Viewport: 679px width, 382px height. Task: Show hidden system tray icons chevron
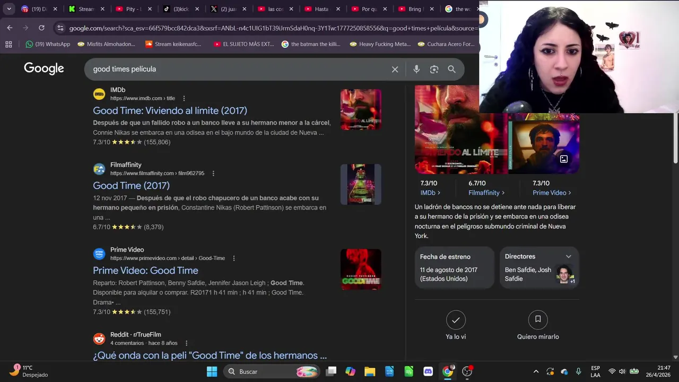[x=536, y=371]
